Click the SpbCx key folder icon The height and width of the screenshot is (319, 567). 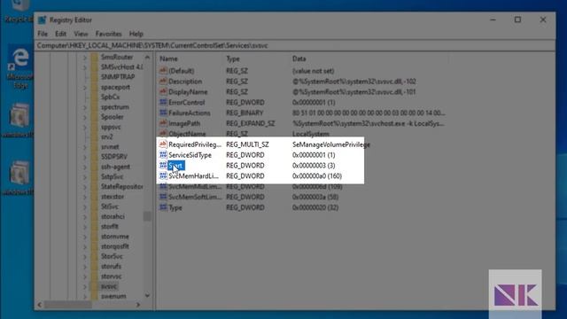95,97
